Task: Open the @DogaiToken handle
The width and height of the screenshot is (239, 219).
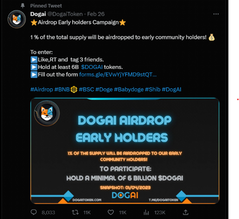Action: pyautogui.click(x=65, y=14)
